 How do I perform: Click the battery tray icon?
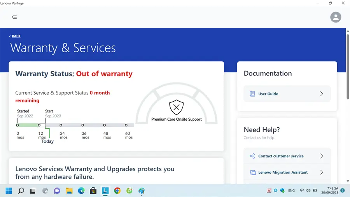point(315,190)
